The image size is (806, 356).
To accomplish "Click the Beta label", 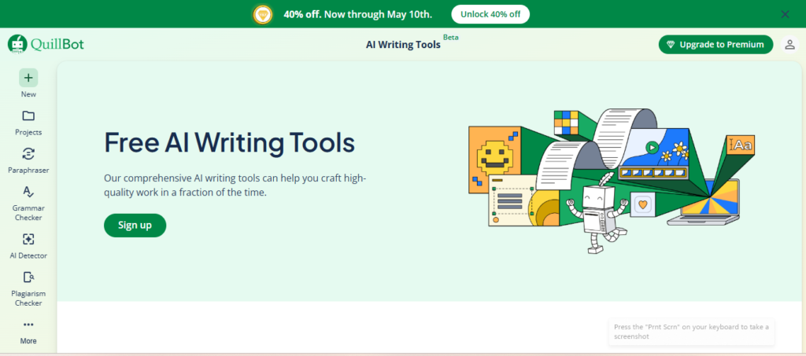I will (x=451, y=38).
